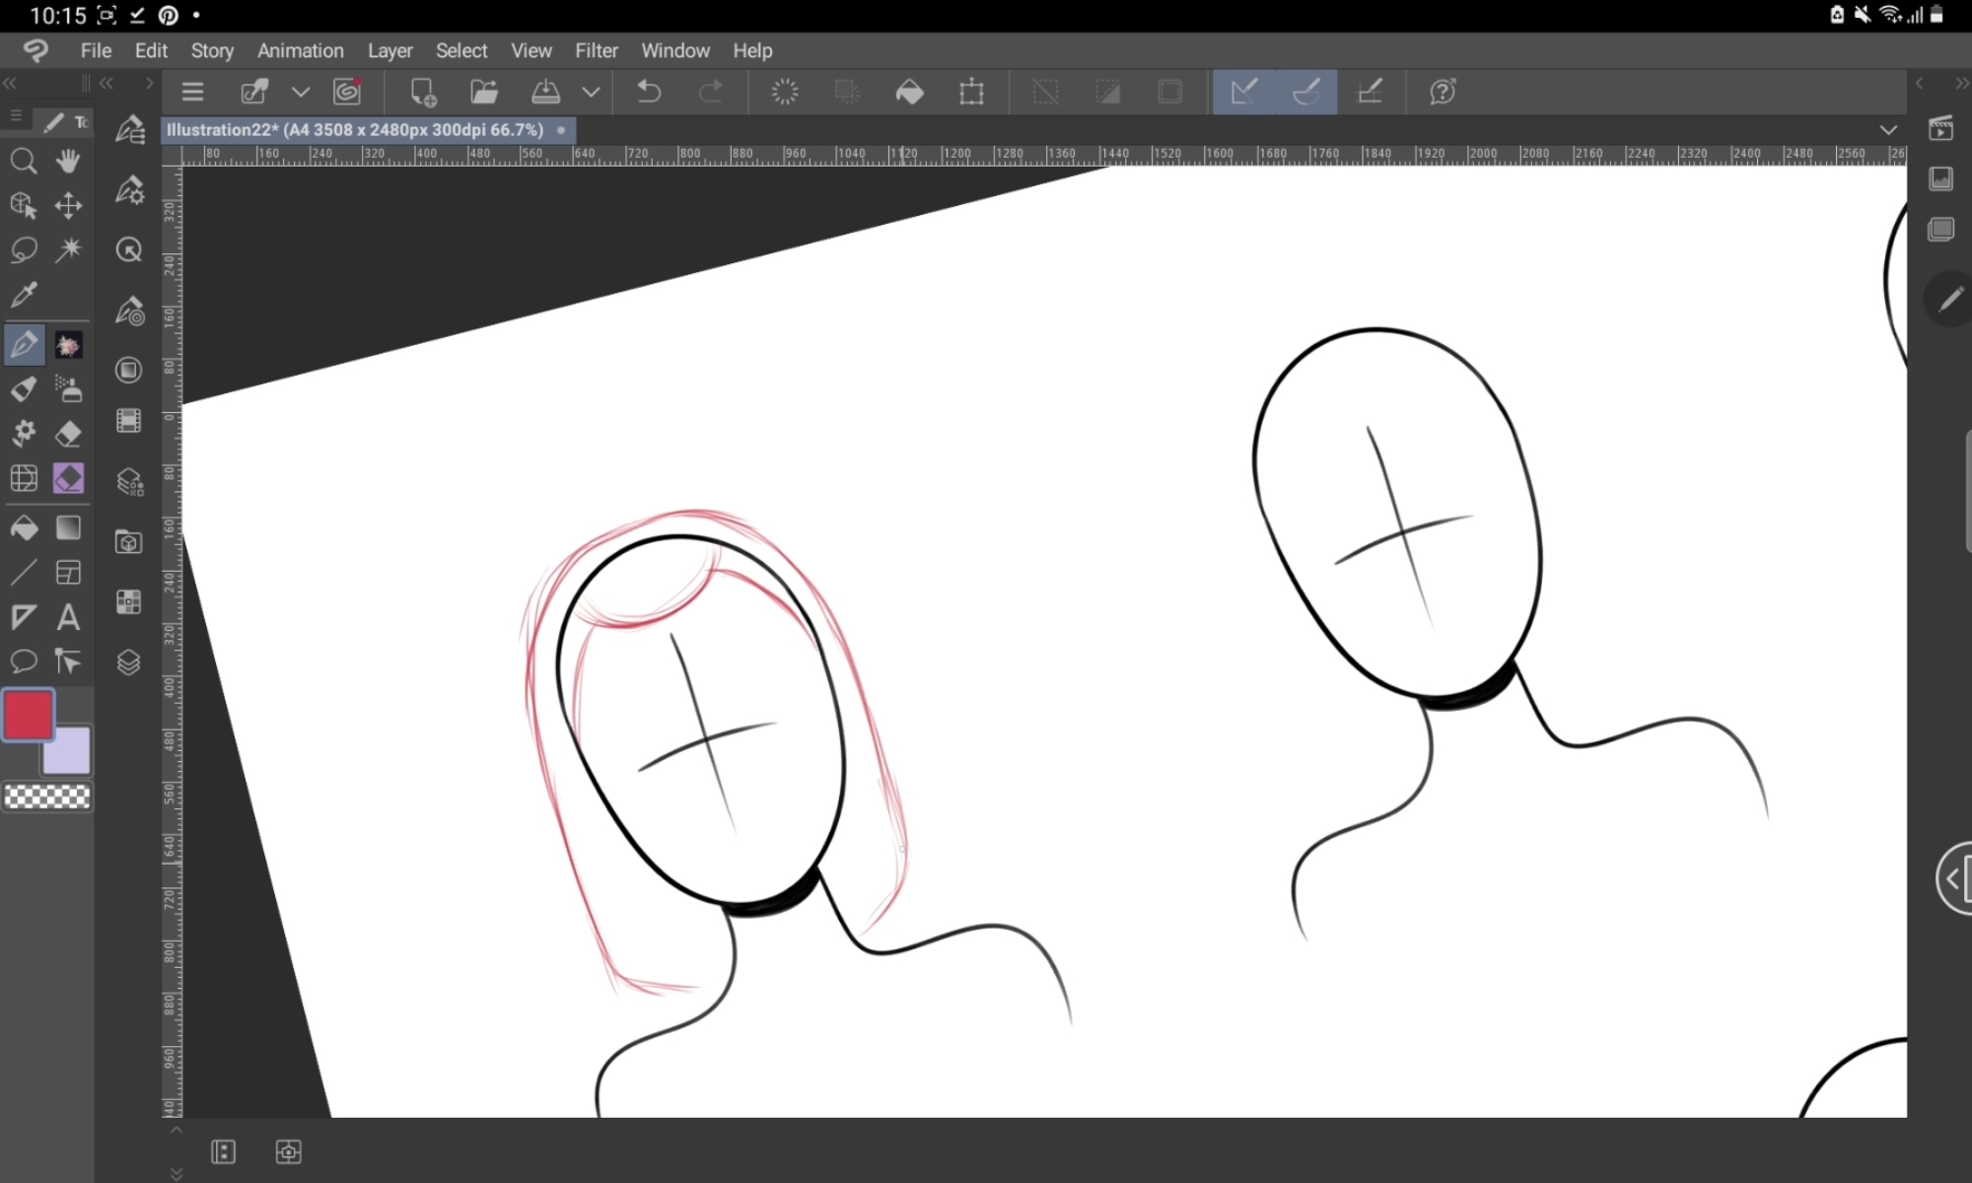Select the red main drawing color swatch
The image size is (1972, 1183).
[x=28, y=716]
